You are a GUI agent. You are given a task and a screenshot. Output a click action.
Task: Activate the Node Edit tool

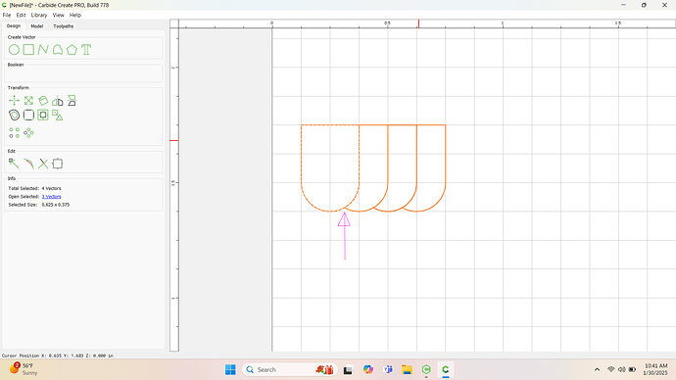14,164
